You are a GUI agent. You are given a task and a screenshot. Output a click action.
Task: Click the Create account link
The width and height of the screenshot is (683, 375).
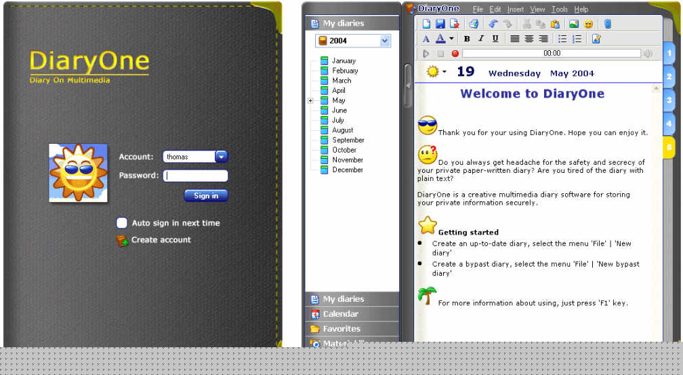pos(161,240)
